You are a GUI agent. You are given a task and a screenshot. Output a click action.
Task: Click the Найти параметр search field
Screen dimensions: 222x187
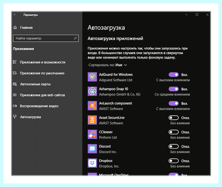click(x=46, y=38)
